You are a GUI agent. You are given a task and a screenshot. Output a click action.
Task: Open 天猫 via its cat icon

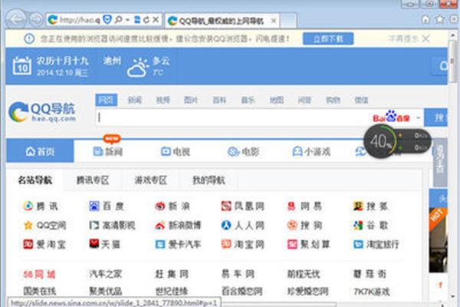[94, 244]
